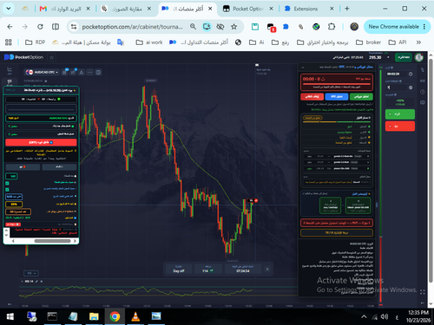Open the AUD/CAD OTC asset selector dropdown
The width and height of the screenshot is (434, 325).
click(x=43, y=72)
